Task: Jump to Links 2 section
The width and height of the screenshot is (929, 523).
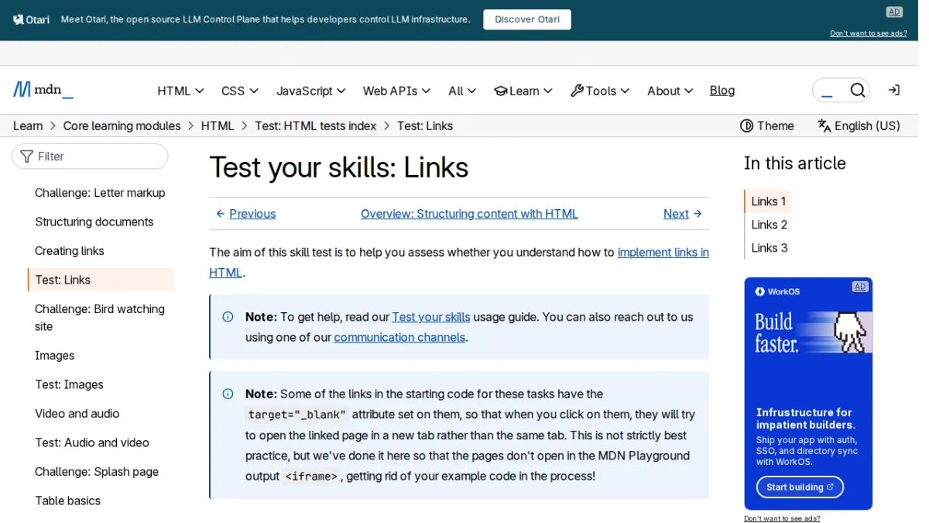Action: click(x=770, y=225)
